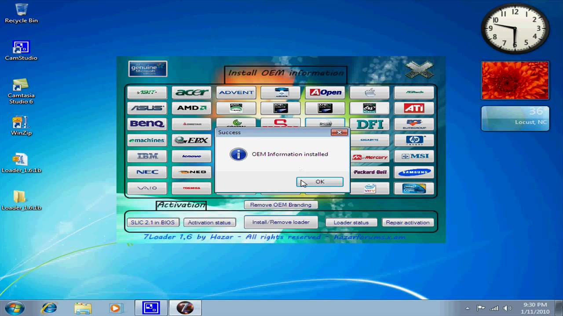Select the DFI OEM logo
The image size is (563, 316).
370,124
